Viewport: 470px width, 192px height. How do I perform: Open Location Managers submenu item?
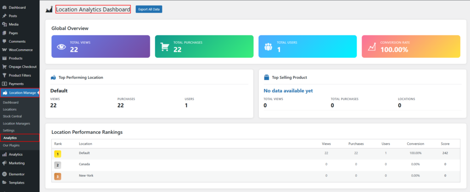(x=17, y=124)
